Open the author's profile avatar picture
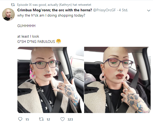The height and width of the screenshot is (123, 153). tap(8, 14)
